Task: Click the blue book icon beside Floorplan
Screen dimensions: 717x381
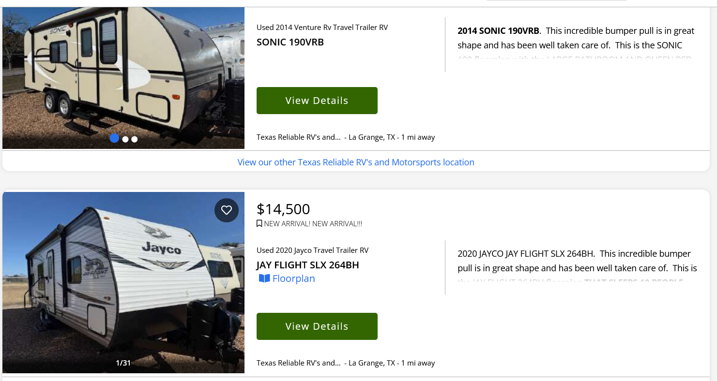Action: pos(264,278)
